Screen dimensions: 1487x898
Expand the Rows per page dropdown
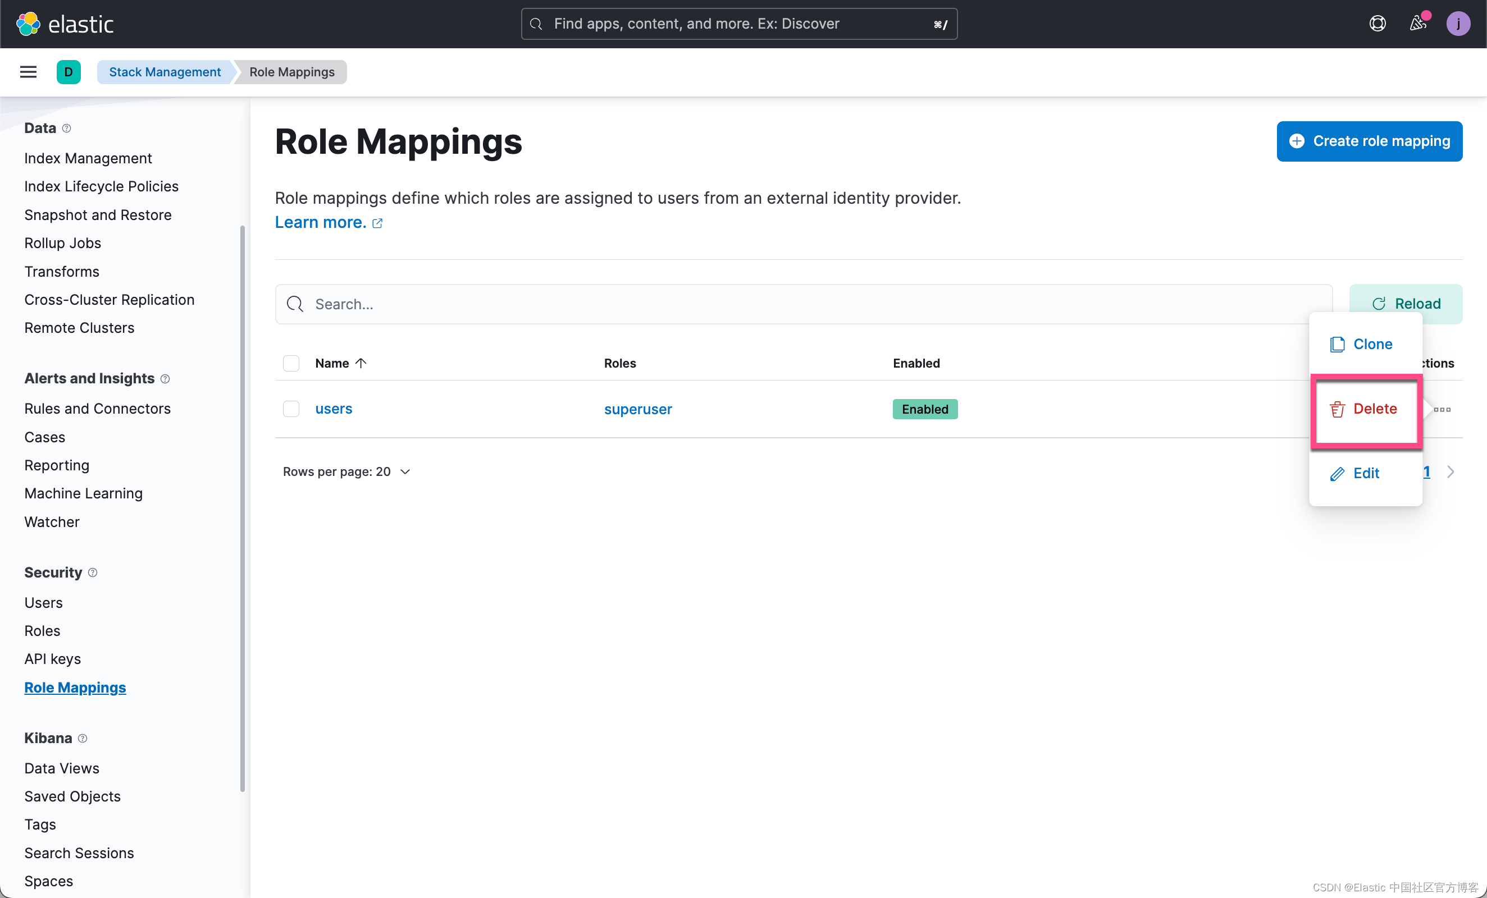pos(347,471)
